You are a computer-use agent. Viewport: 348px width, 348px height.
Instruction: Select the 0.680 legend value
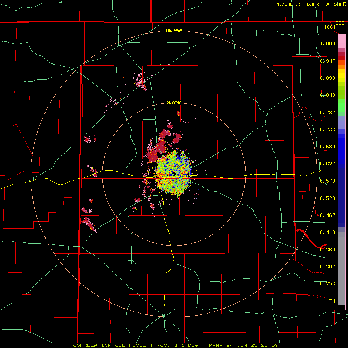[x=328, y=146]
